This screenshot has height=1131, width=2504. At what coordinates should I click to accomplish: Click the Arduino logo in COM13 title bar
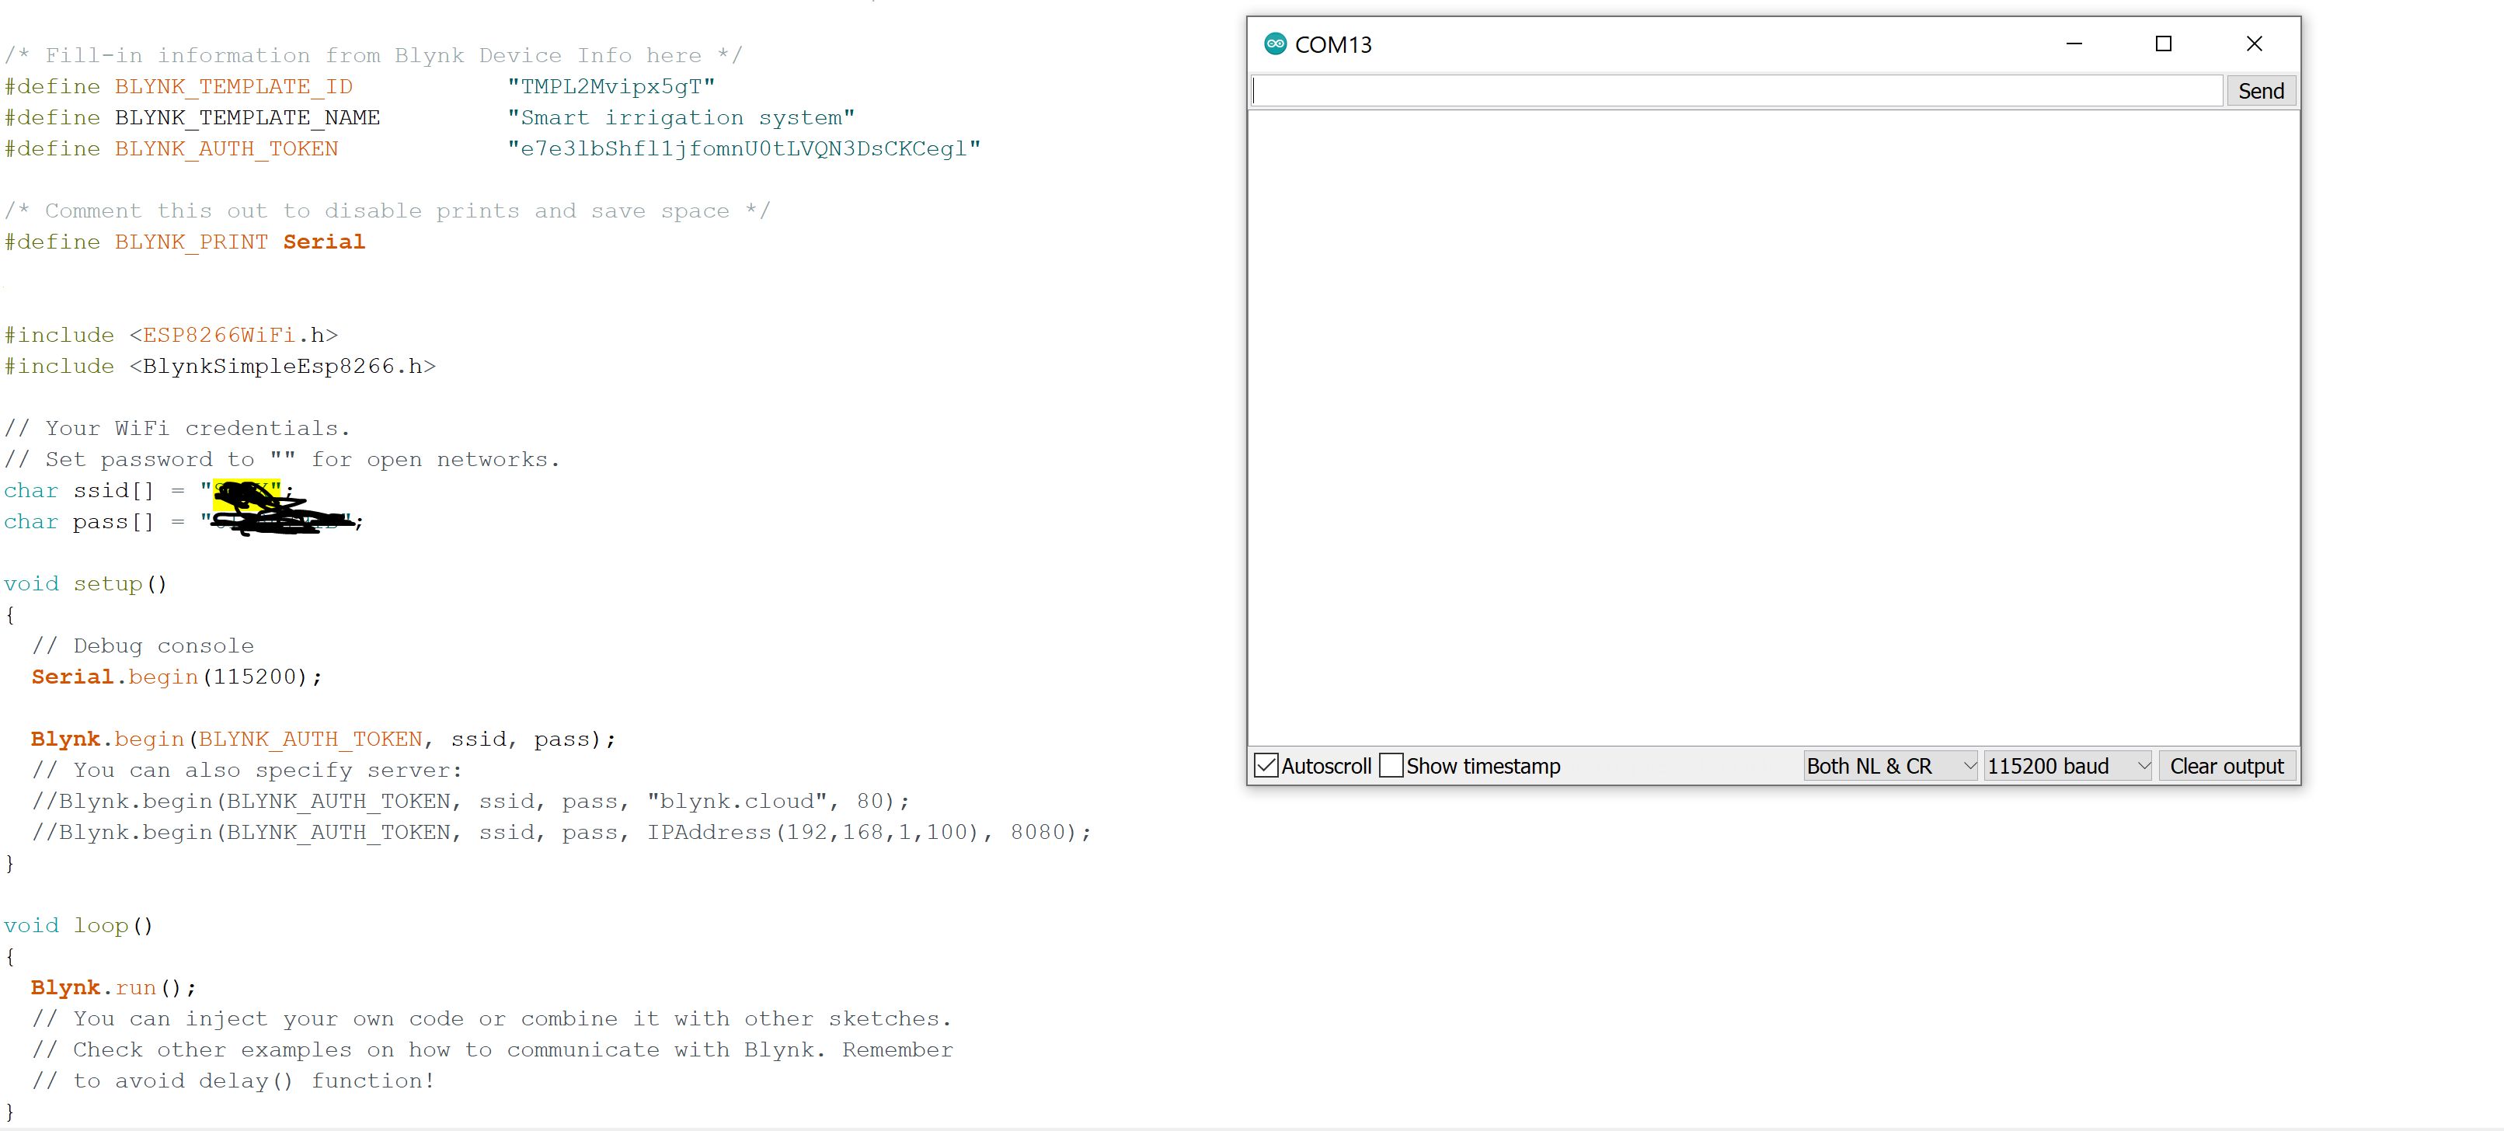click(1274, 43)
